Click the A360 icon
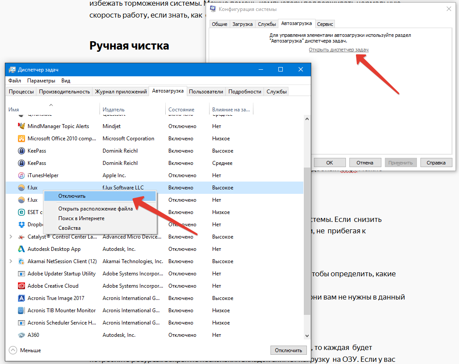459x364 pixels. (21, 335)
